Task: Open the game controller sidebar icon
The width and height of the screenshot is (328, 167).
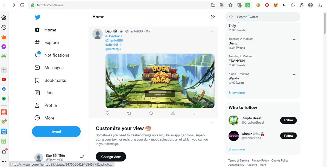Action: tap(4, 56)
